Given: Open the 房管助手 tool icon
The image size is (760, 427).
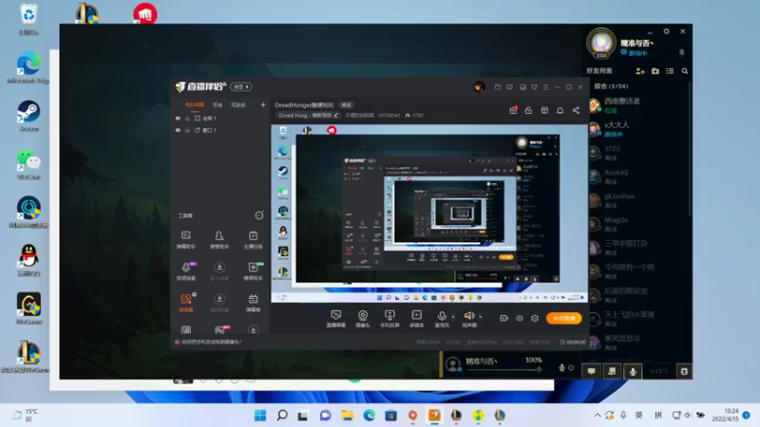Looking at the screenshot, I should click(x=219, y=240).
